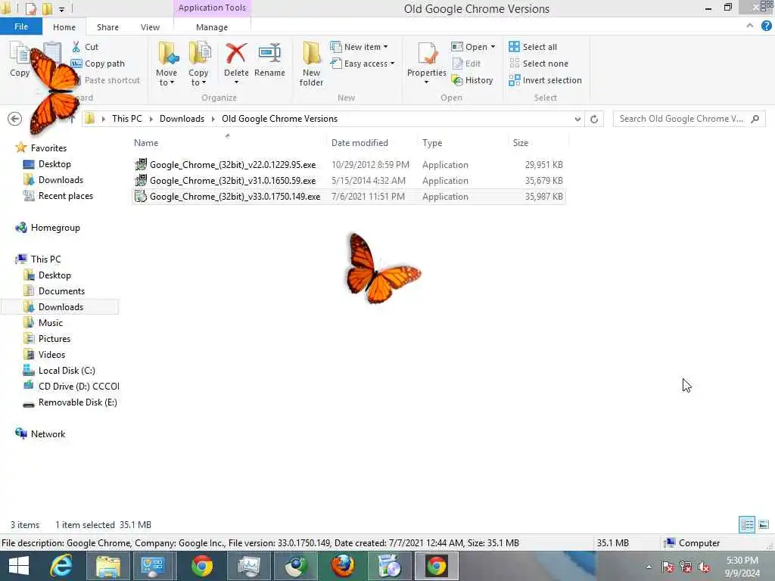Click the search magnifier icon
The image size is (775, 581).
(755, 119)
